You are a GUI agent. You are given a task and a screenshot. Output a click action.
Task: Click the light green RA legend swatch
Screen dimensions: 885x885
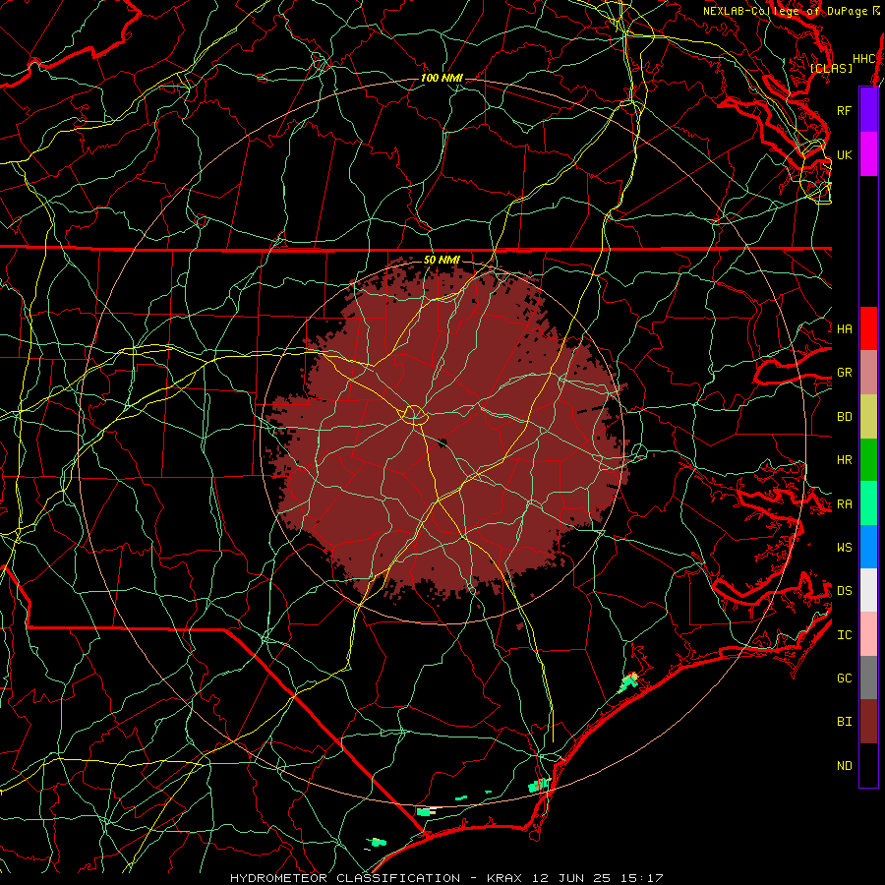pyautogui.click(x=868, y=503)
